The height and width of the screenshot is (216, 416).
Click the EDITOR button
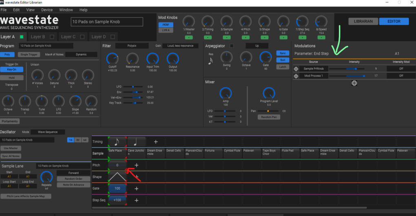tap(394, 22)
